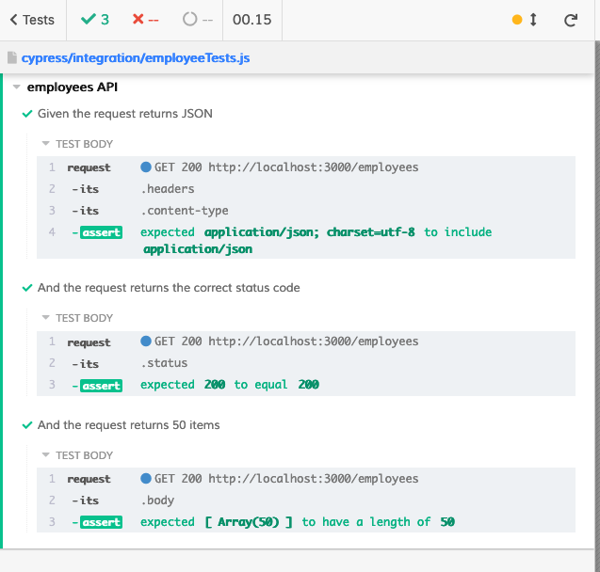Click assert badge for application/json assertion
The height and width of the screenshot is (572, 600).
pyautogui.click(x=101, y=232)
